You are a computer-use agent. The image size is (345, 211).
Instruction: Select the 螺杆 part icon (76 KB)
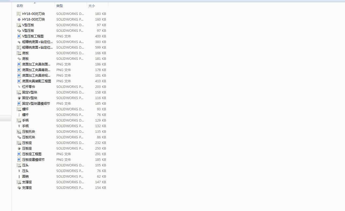click(19, 115)
